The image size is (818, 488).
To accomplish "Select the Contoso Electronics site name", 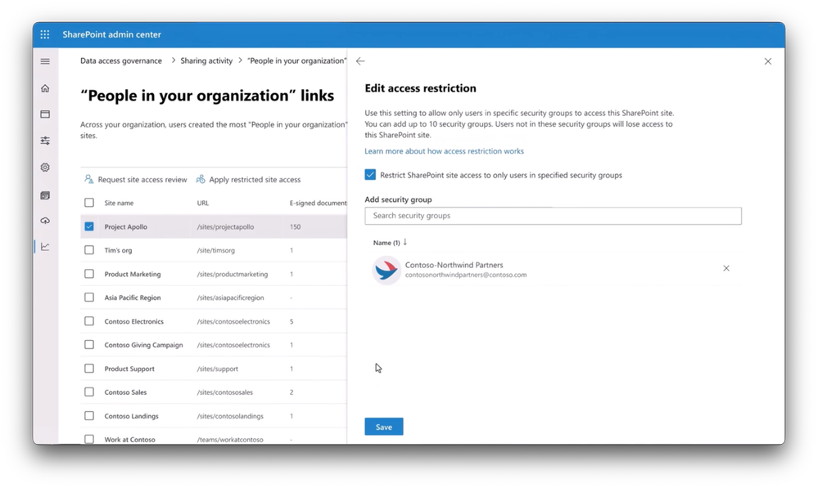I will coord(134,322).
